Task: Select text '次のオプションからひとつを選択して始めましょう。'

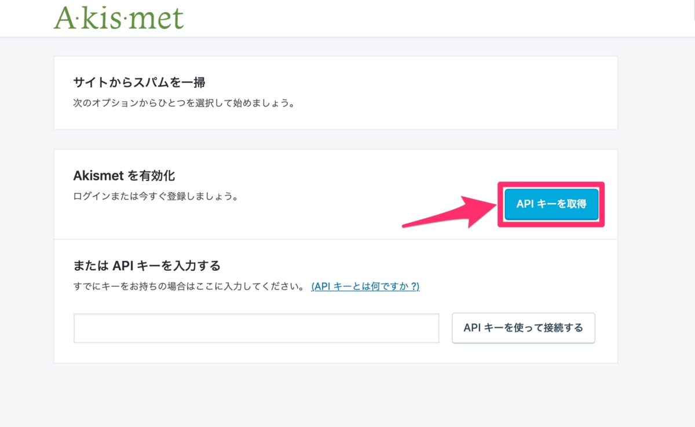Action: [184, 105]
